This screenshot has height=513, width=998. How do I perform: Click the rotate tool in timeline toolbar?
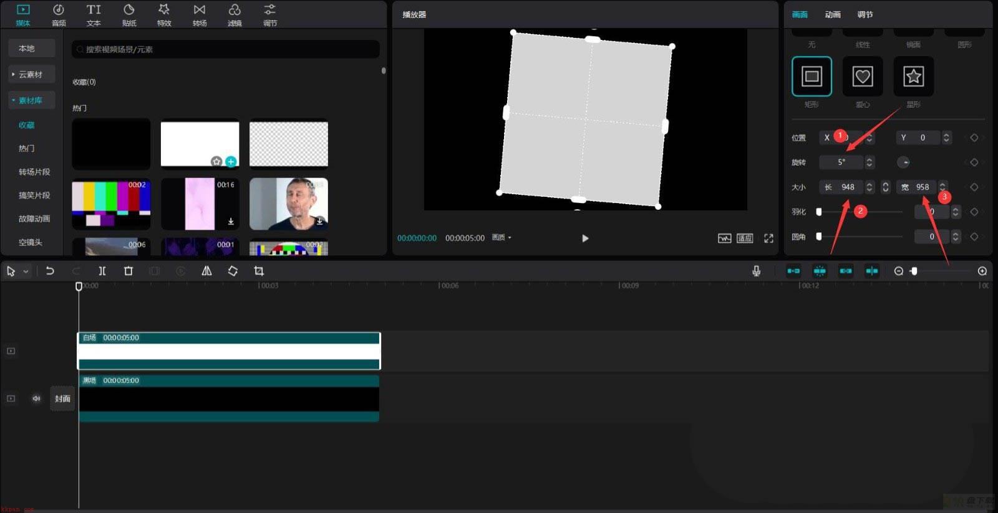point(233,271)
